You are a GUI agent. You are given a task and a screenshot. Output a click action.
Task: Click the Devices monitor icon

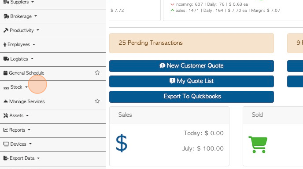pyautogui.click(x=6, y=144)
